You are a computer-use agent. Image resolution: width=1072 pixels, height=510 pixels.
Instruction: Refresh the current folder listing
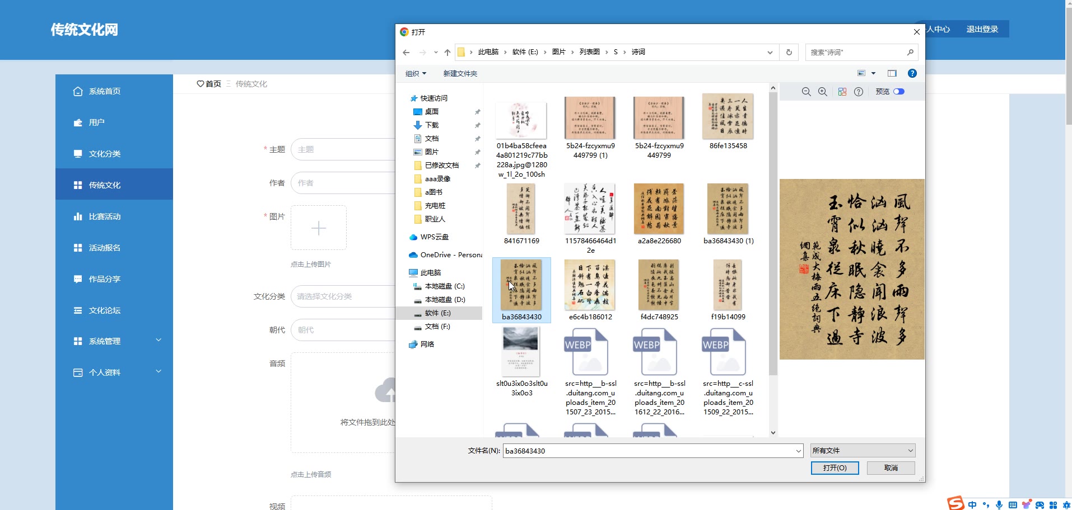point(789,52)
